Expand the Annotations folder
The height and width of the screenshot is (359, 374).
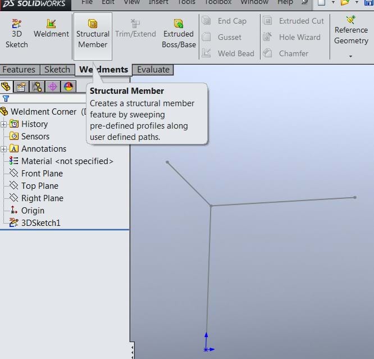[x=4, y=149]
